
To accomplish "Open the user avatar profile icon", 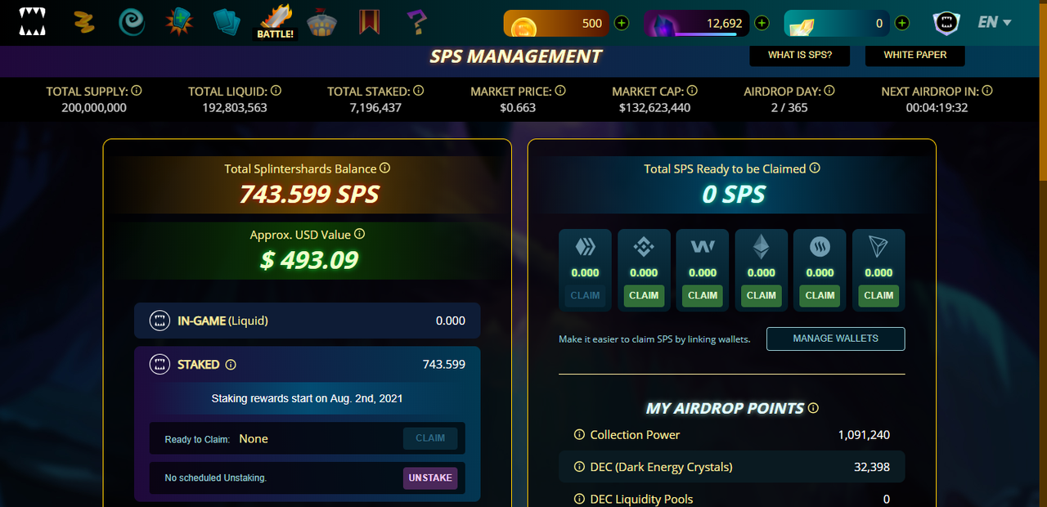I will (x=946, y=23).
